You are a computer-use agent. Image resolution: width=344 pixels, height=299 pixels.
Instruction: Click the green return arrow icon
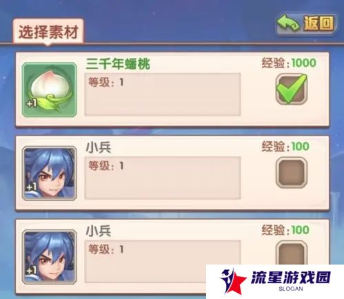(288, 23)
